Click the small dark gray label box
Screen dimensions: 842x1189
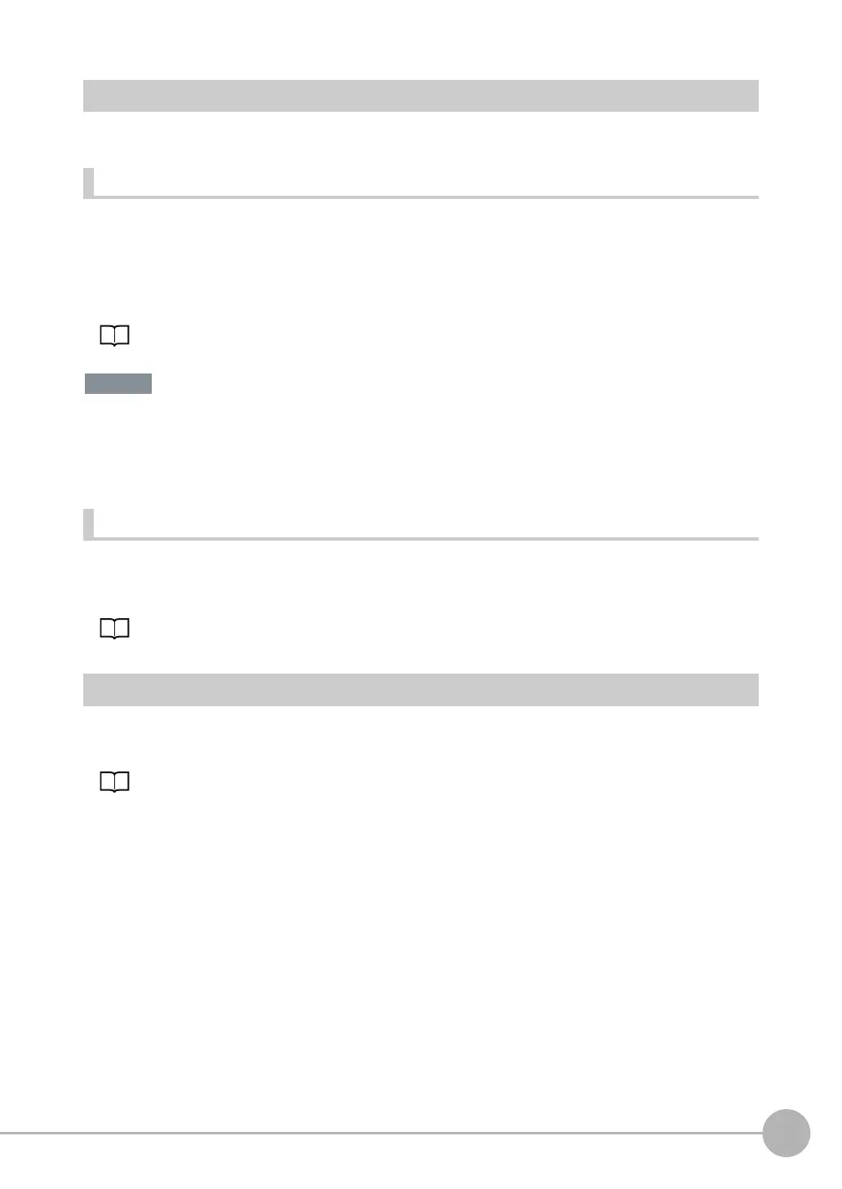[118, 384]
